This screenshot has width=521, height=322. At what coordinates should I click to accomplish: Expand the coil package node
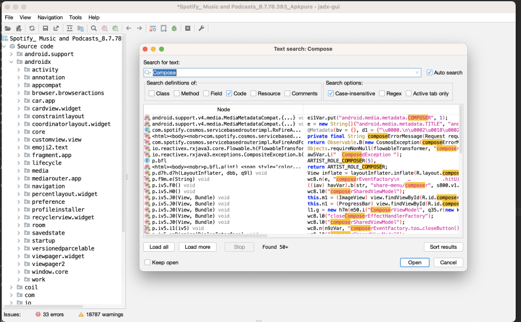11,287
